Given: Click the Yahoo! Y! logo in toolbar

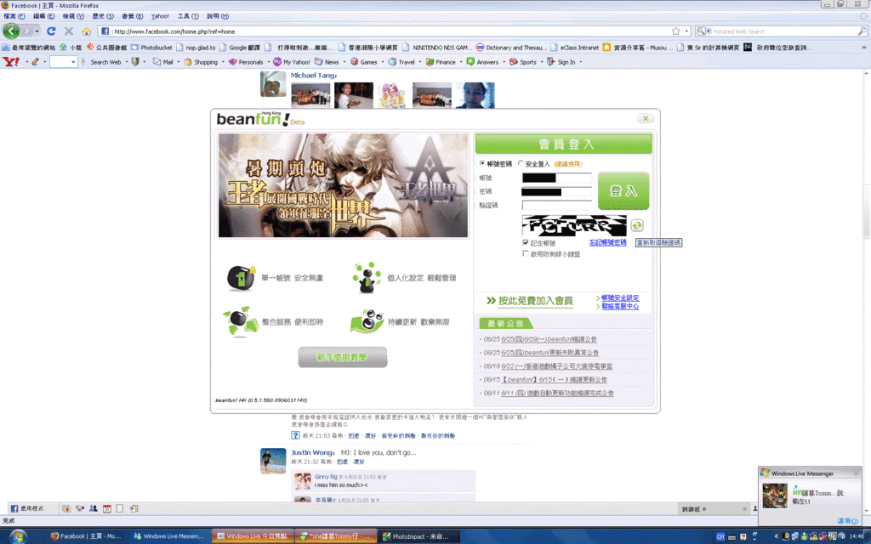Looking at the screenshot, I should point(11,61).
